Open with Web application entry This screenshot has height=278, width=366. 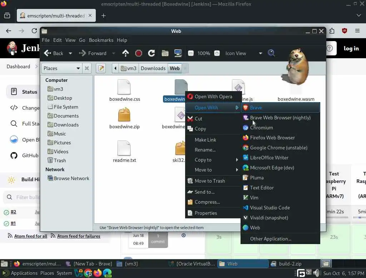coord(280,228)
